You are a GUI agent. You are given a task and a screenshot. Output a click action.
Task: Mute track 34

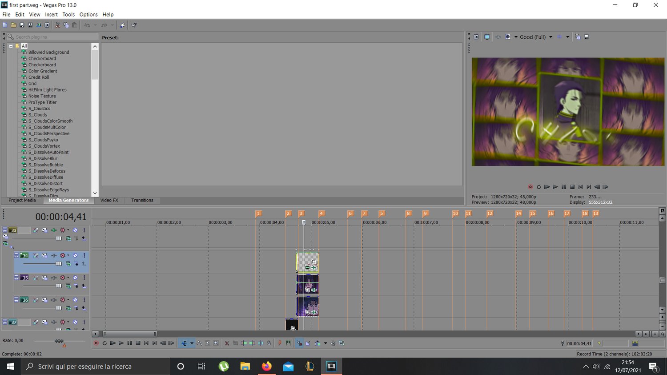75,255
